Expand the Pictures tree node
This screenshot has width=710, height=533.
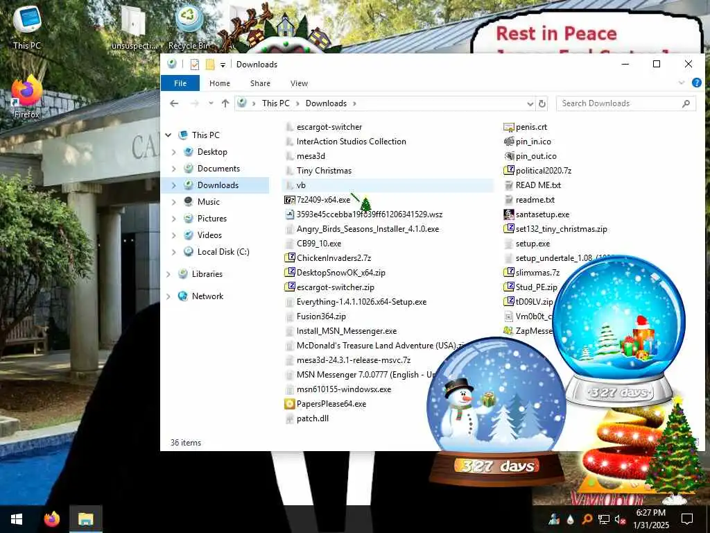coord(174,219)
